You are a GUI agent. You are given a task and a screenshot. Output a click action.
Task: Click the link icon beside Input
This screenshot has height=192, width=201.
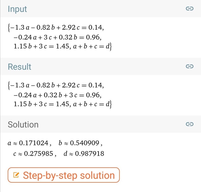coord(189,9)
